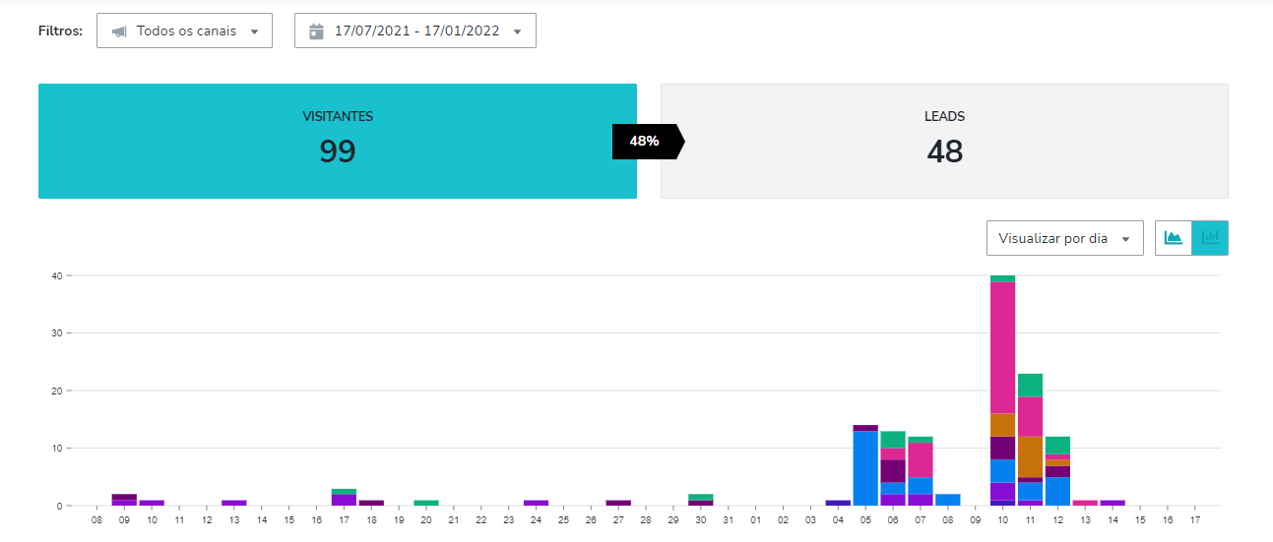Click the calendar icon in date filter

coord(316,31)
